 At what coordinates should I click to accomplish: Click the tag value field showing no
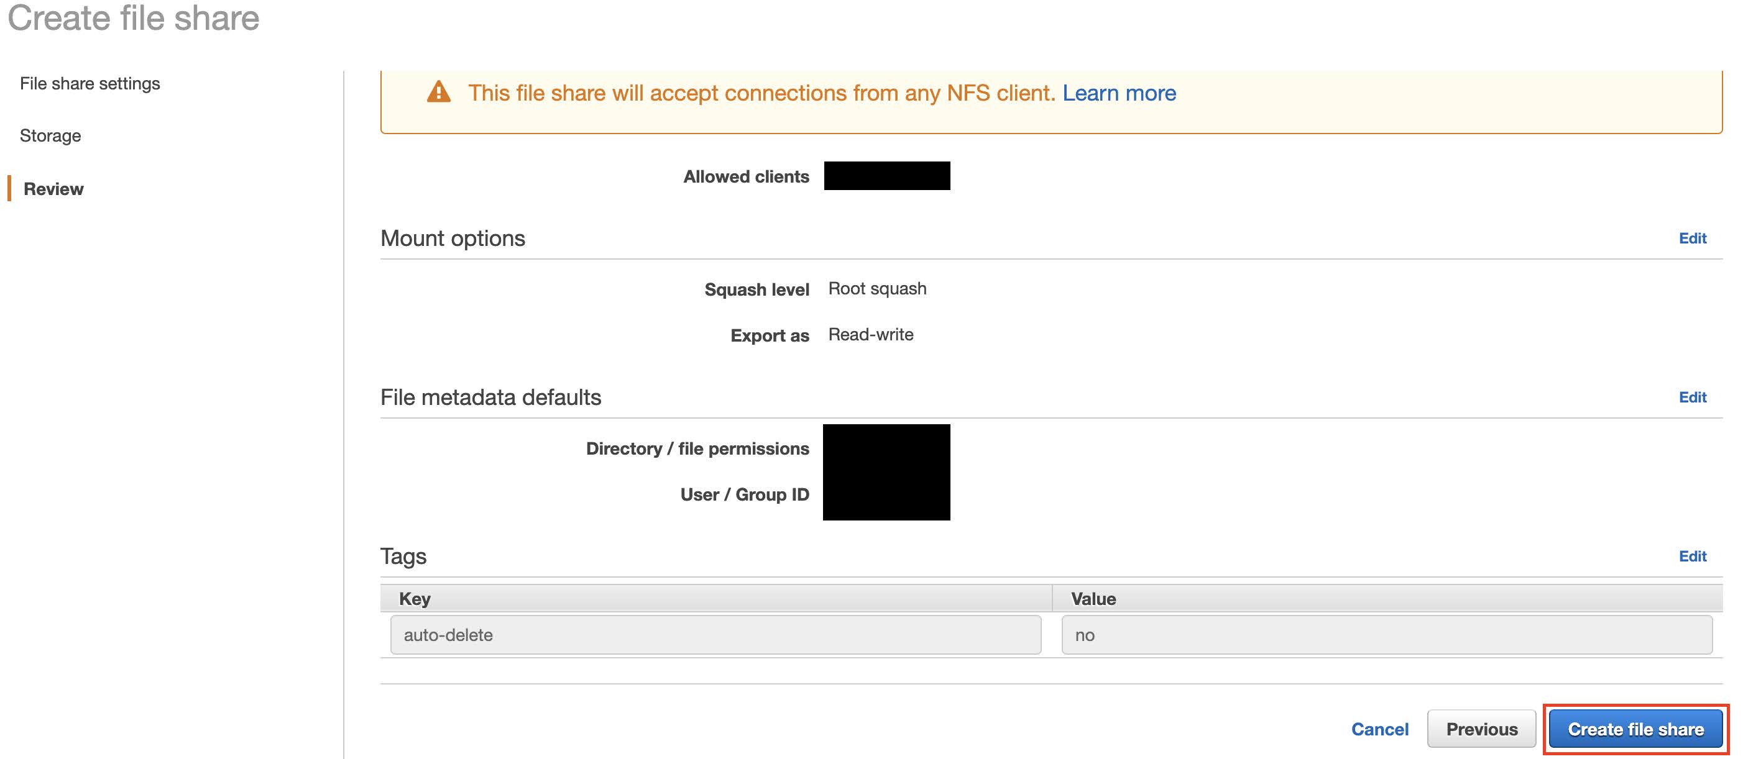coord(1386,635)
